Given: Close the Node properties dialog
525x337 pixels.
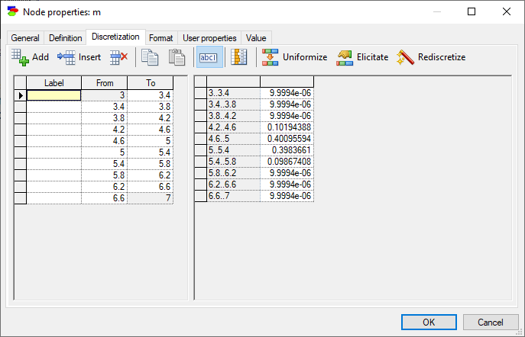Looking at the screenshot, I should click(507, 11).
